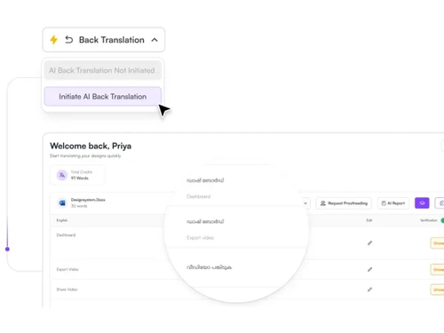
Task: Edit the Export Video row with pencil icon
Action: 369,269
